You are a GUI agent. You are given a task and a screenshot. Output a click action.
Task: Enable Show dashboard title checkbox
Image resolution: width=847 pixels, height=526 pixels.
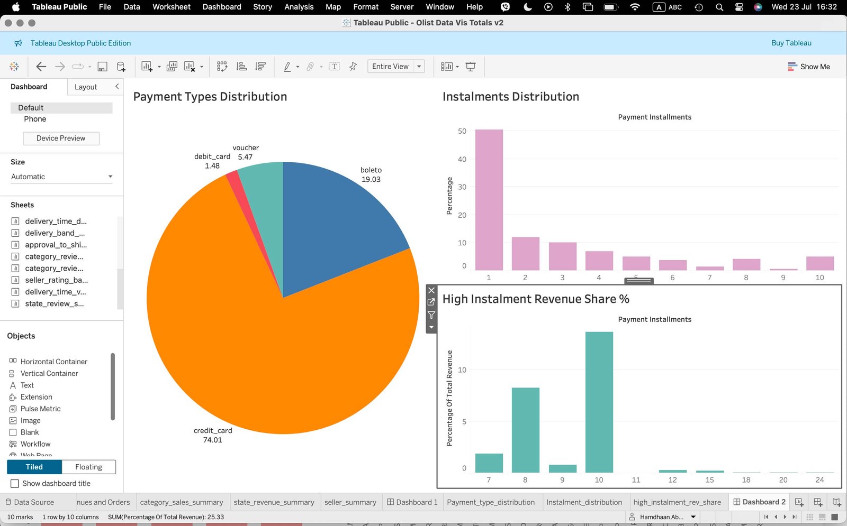(15, 484)
